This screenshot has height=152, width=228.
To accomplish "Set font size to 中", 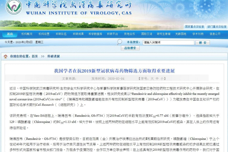I will 157,79.
